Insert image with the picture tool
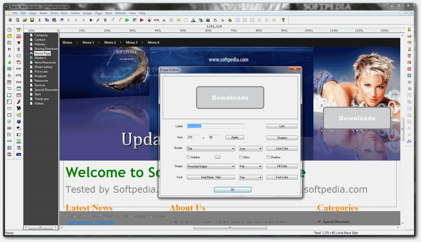This screenshot has width=421, height=242. pyautogui.click(x=9, y=69)
